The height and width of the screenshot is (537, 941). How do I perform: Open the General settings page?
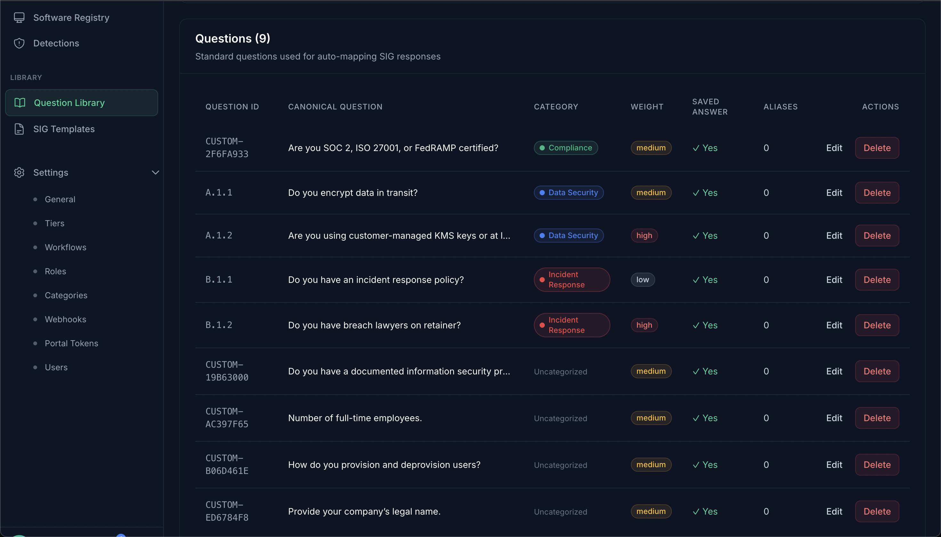click(60, 199)
